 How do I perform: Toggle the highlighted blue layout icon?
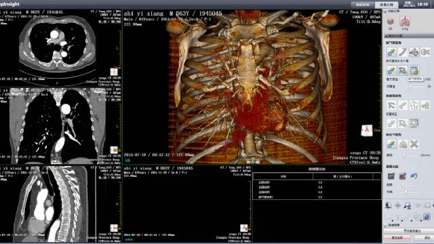point(427,216)
